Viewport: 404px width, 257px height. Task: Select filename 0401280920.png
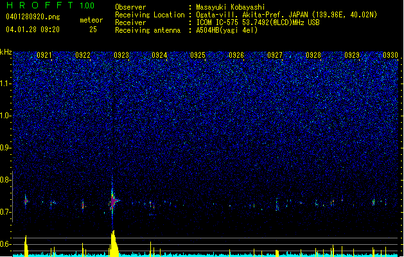(33, 17)
